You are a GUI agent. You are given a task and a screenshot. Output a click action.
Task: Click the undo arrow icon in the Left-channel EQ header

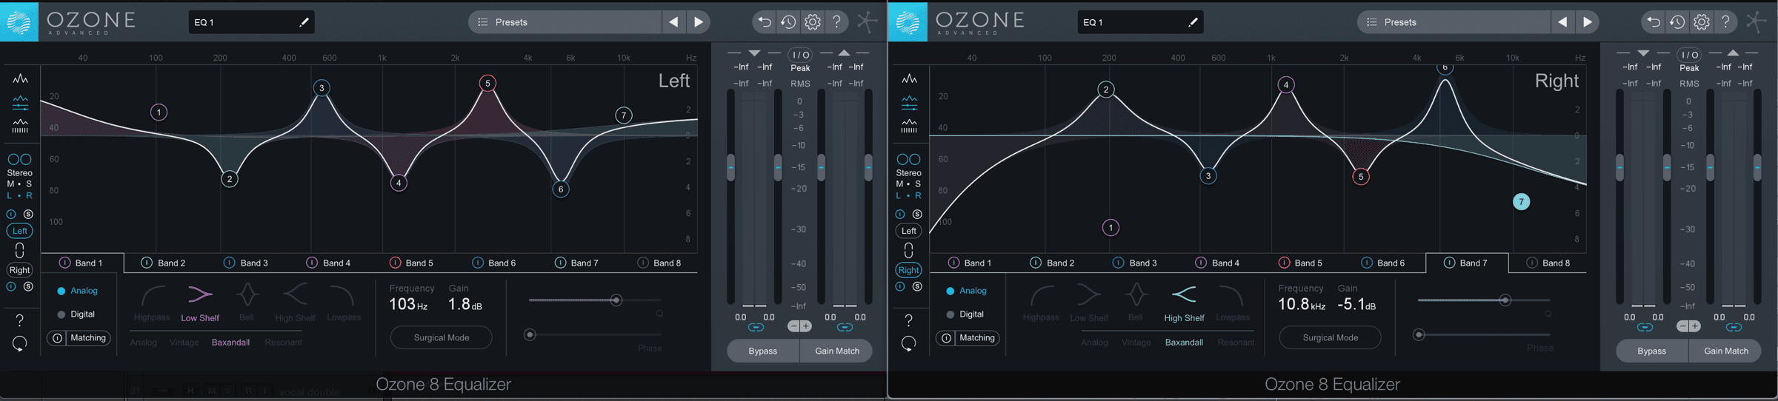764,22
